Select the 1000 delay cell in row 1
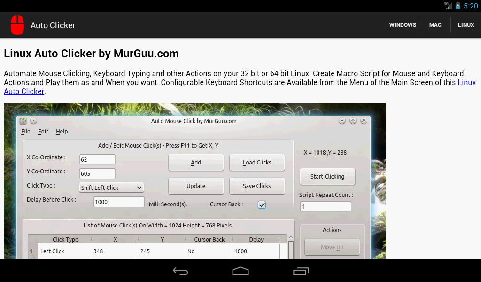This screenshot has height=282, width=481. pyautogui.click(x=256, y=251)
